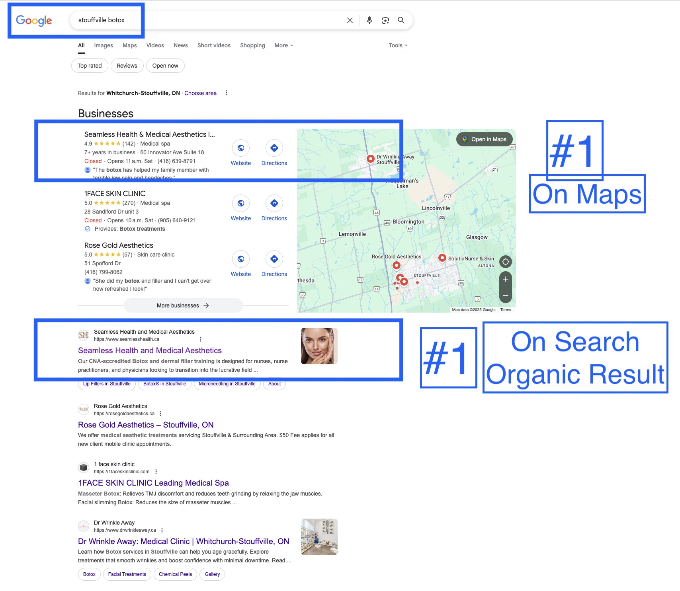Viewport: 680px width, 591px height.
Task: Open more options for 1faceskinclinic.com result
Action: click(x=156, y=472)
